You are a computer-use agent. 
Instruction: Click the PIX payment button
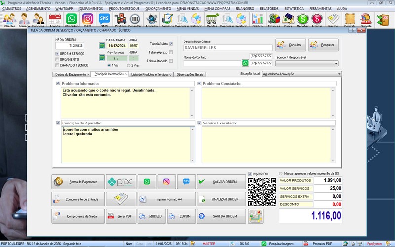pyautogui.click(x=121, y=182)
